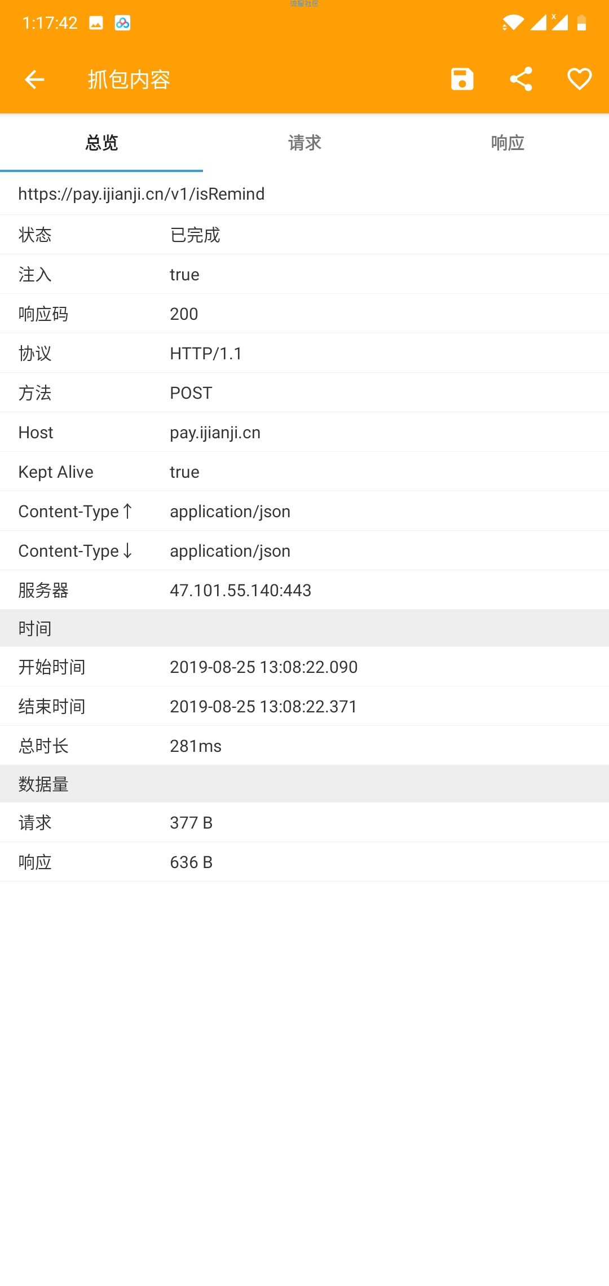Tap the downward Content-Type row
The image size is (609, 1286).
304,551
